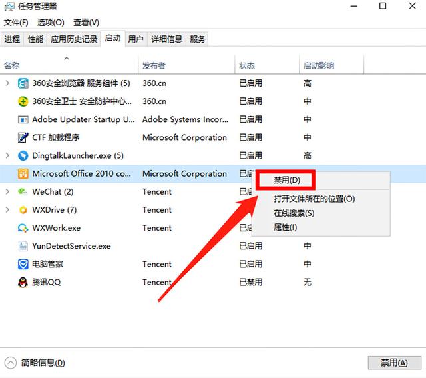This screenshot has width=426, height=378.
Task: Switch to the 性能 tab
Action: 35,39
